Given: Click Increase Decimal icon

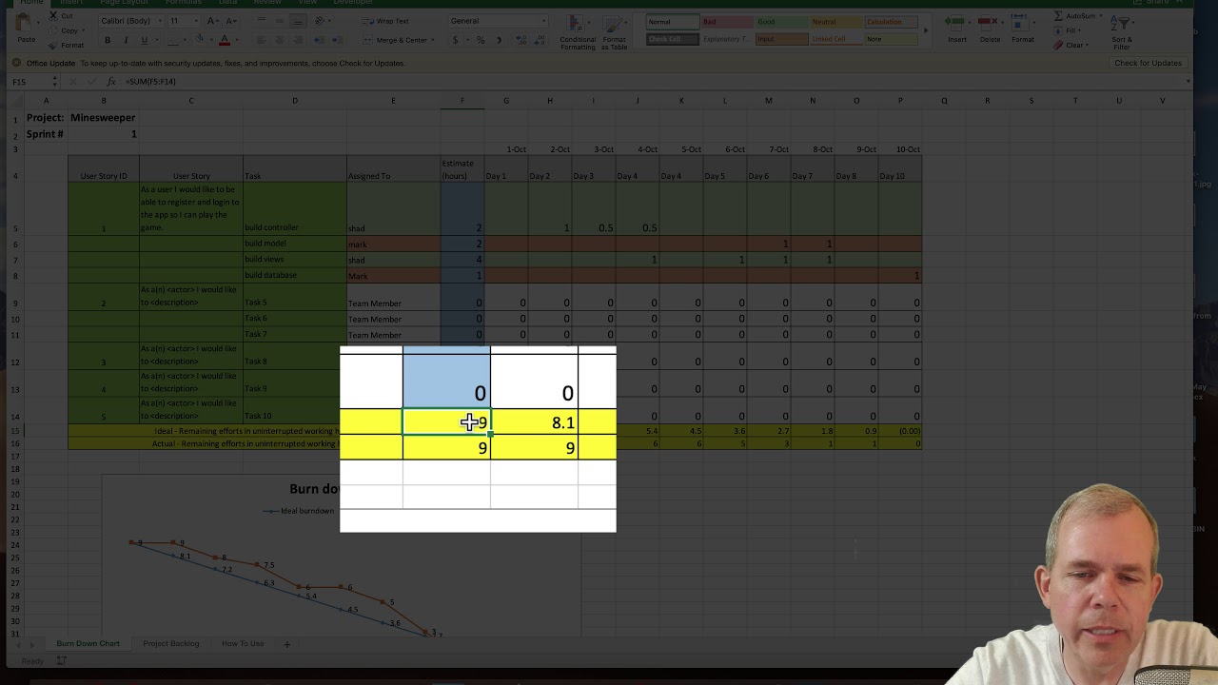Looking at the screenshot, I should tap(521, 40).
